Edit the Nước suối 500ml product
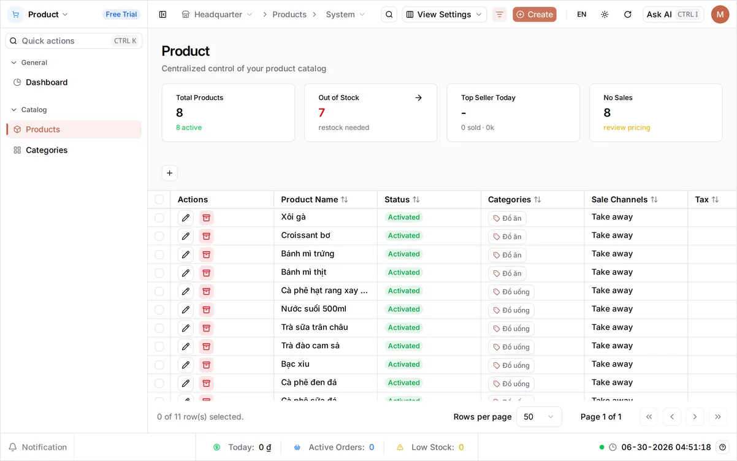Screen dimensions: 737x461 186,310
